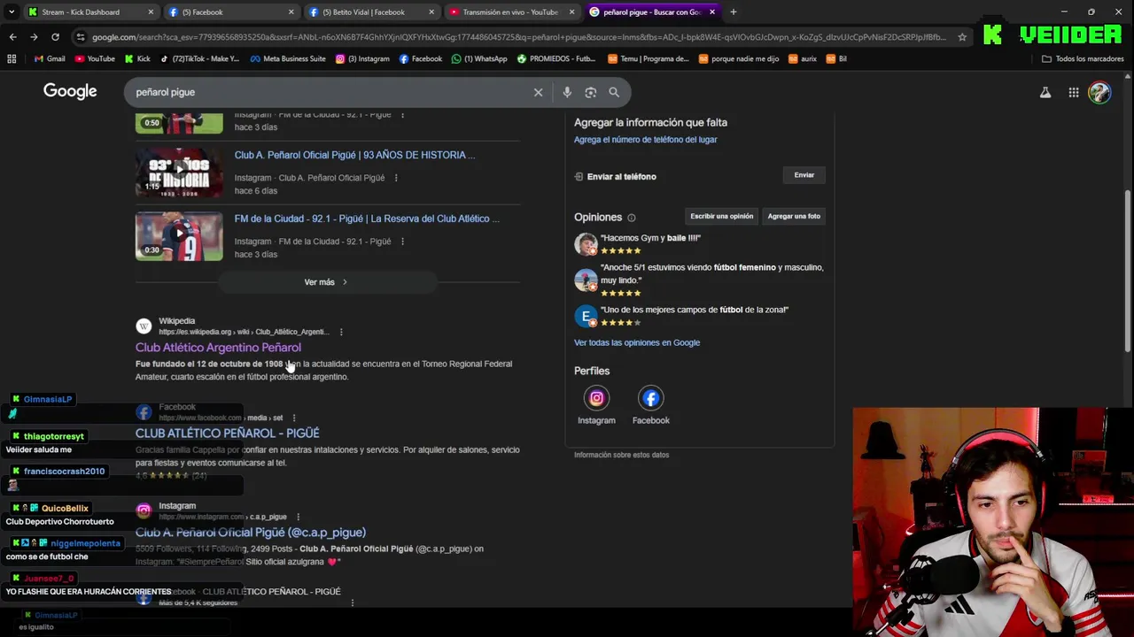
Task: Click Ver todas las opiniones en Google
Action: (637, 342)
